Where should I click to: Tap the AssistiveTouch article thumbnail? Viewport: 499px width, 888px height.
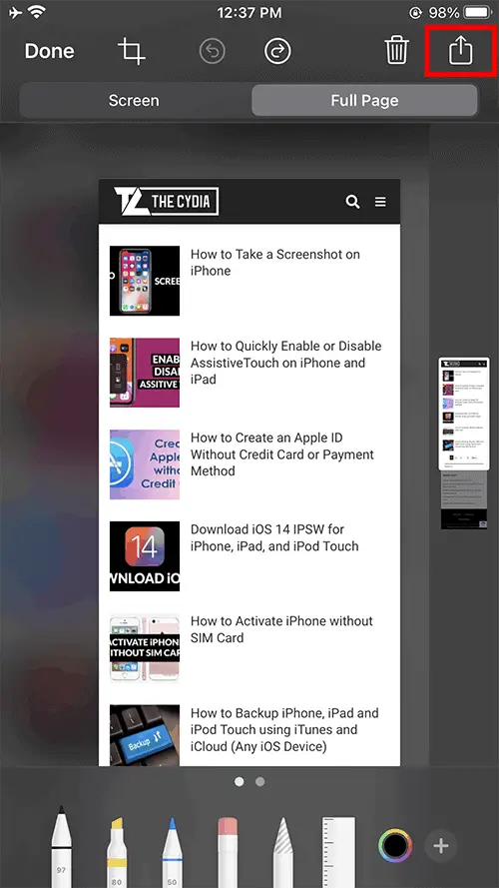click(x=145, y=373)
